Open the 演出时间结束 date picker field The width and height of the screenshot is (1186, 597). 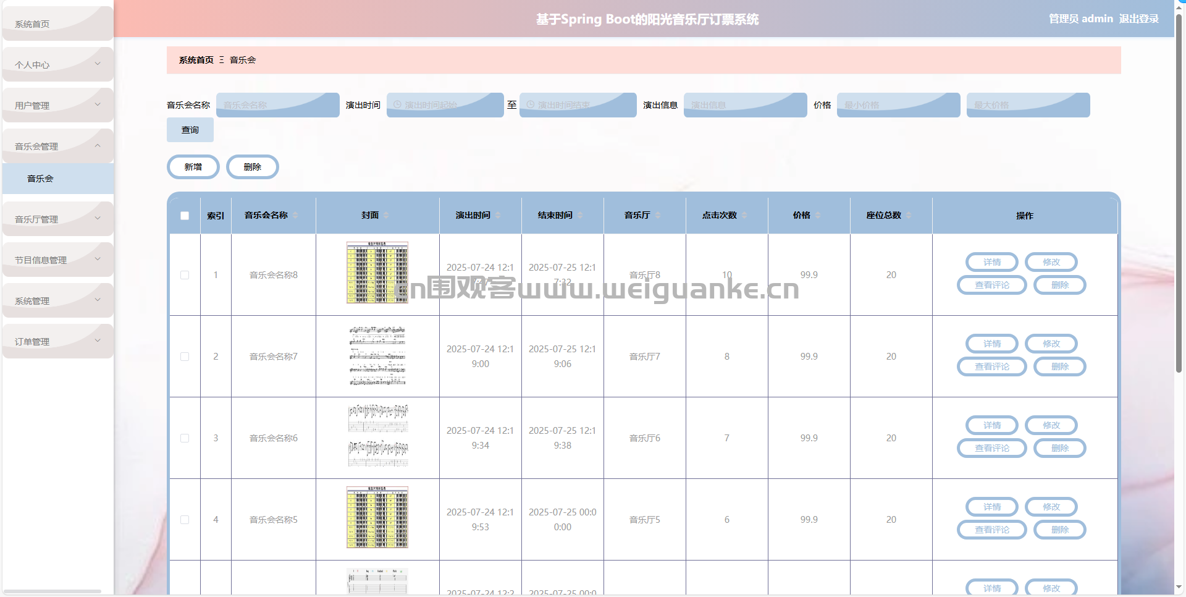578,105
